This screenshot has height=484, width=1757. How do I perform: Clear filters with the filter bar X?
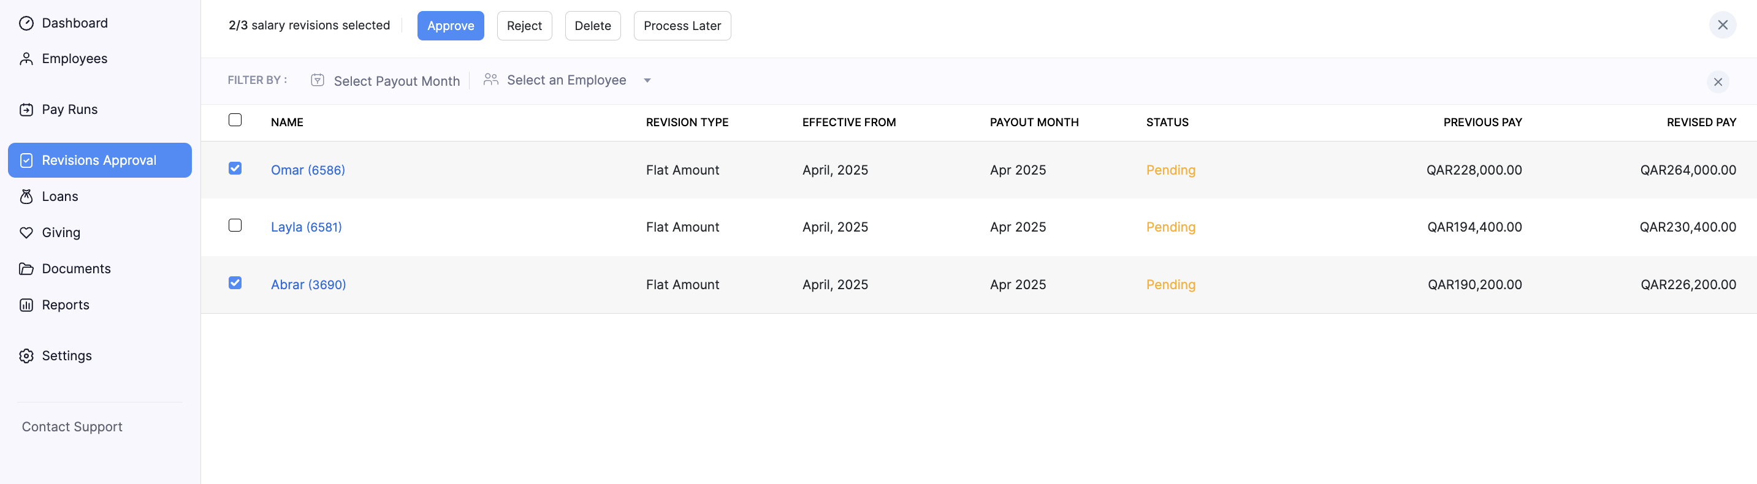pos(1717,82)
